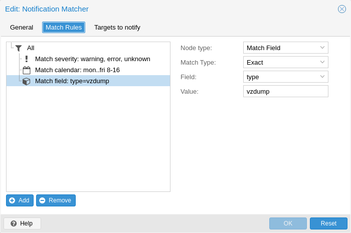Click the cube icon for field rule
The image size is (351, 233).
point(27,81)
